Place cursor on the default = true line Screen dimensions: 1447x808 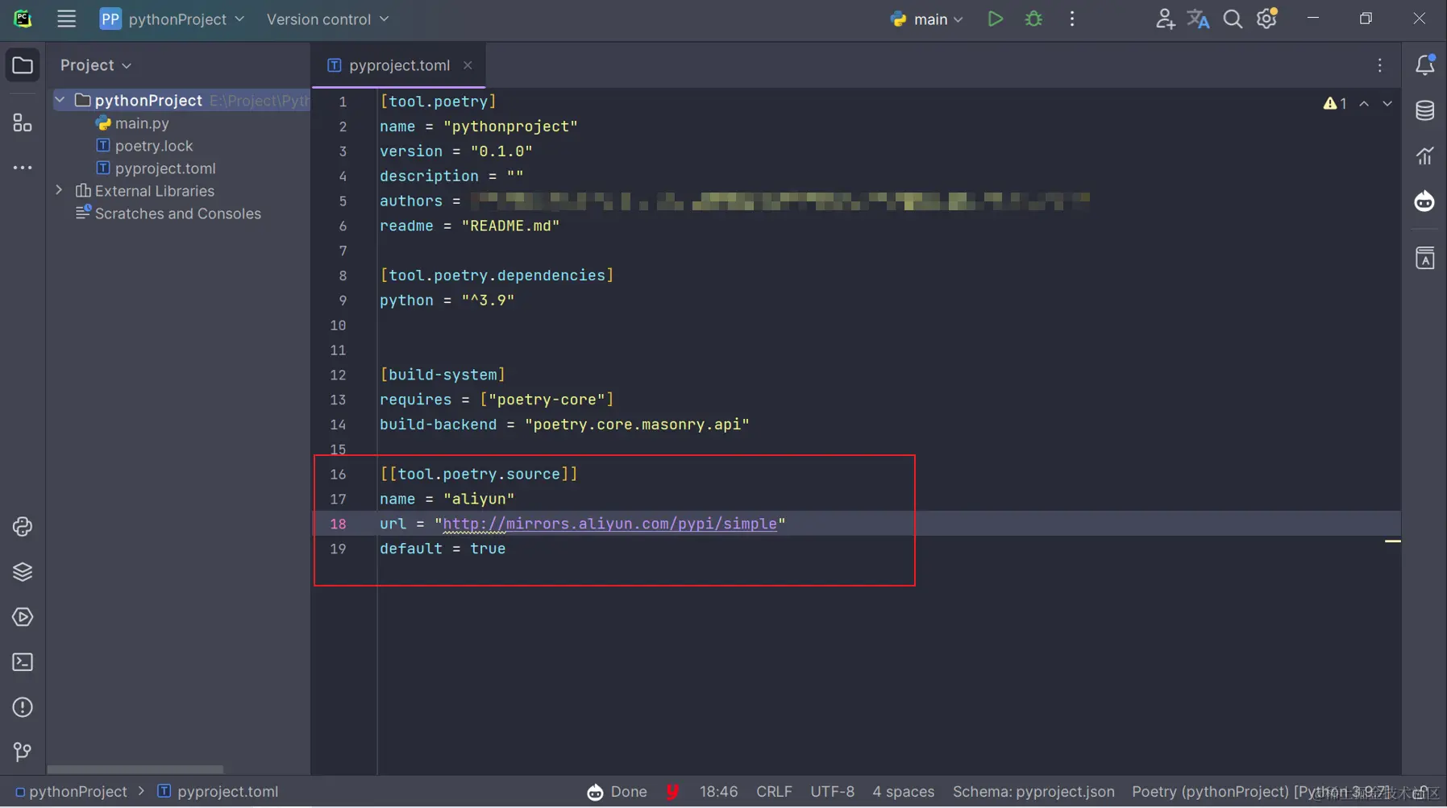click(x=443, y=549)
